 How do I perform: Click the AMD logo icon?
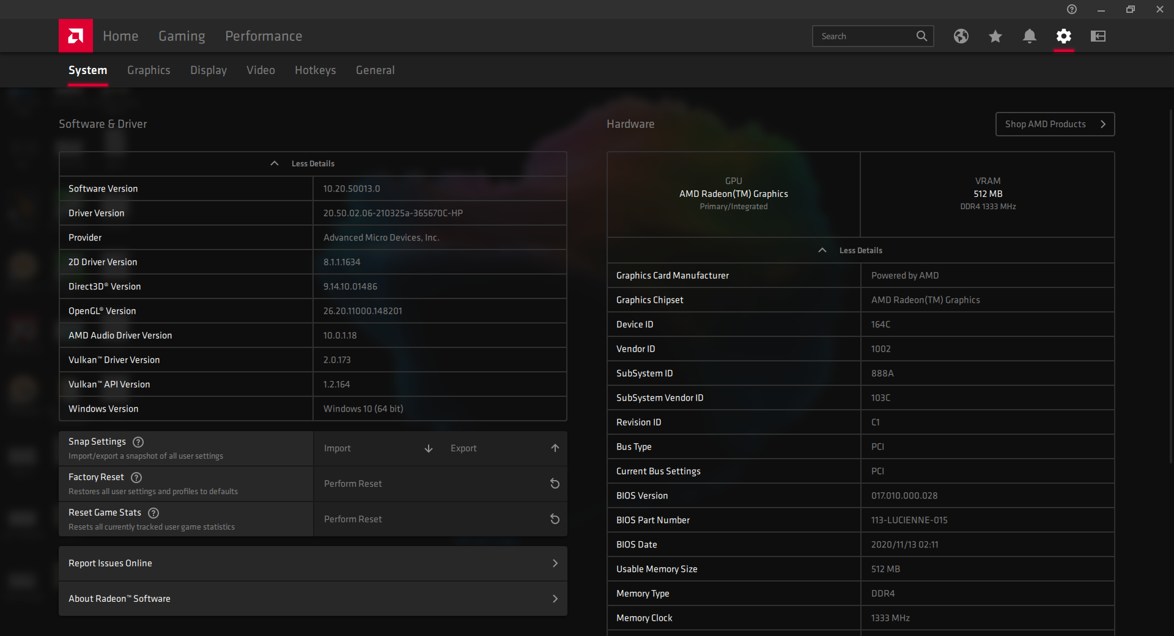click(x=76, y=36)
